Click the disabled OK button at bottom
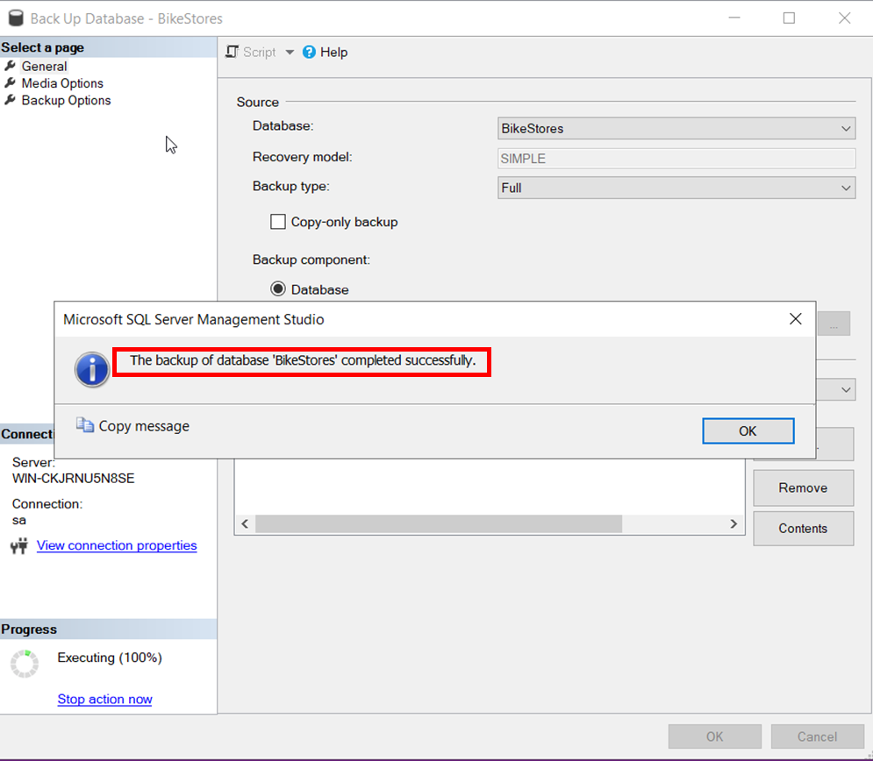 715,736
